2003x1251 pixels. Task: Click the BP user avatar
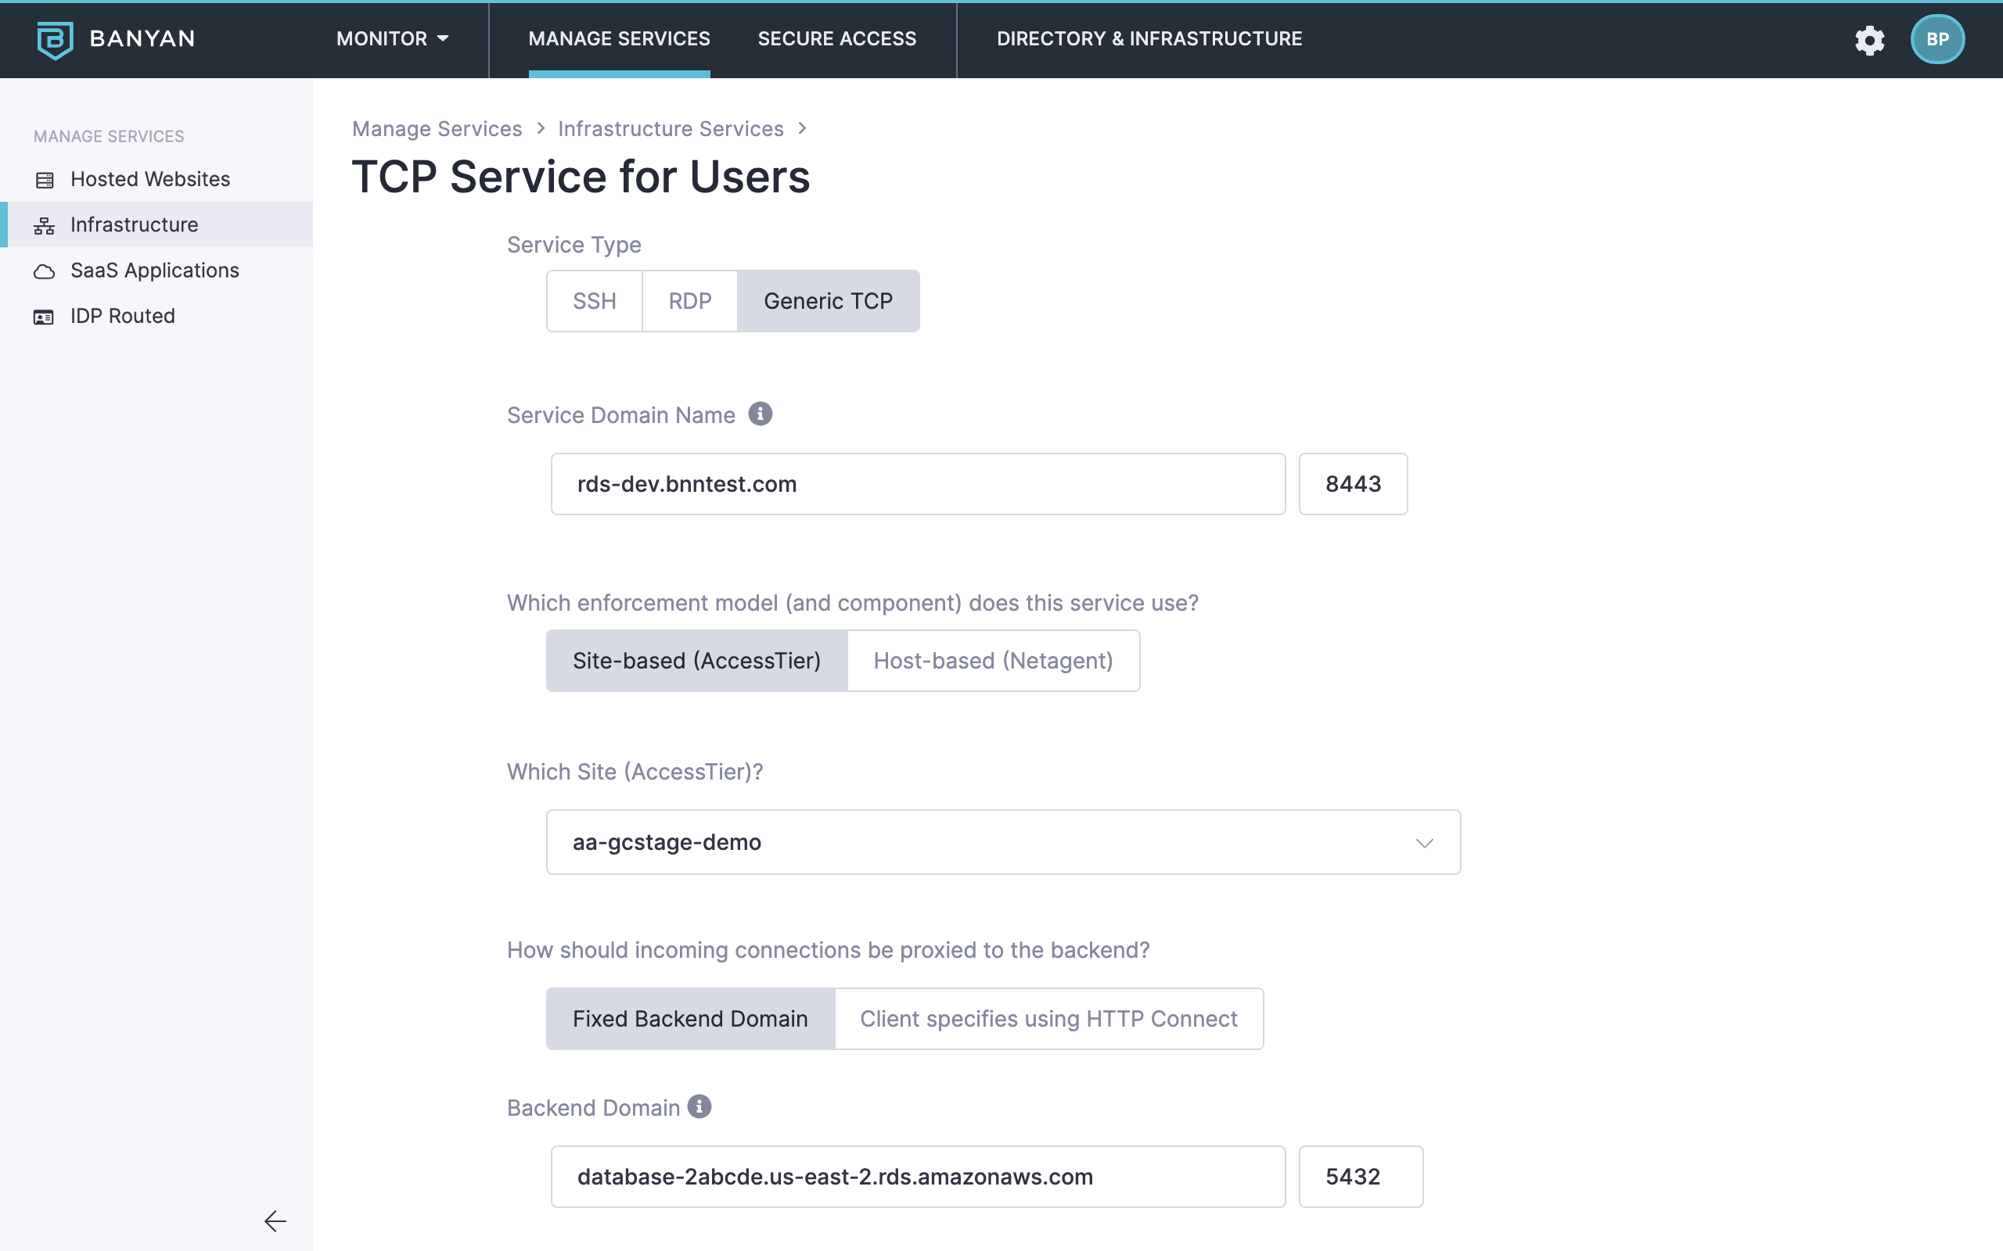click(1936, 39)
